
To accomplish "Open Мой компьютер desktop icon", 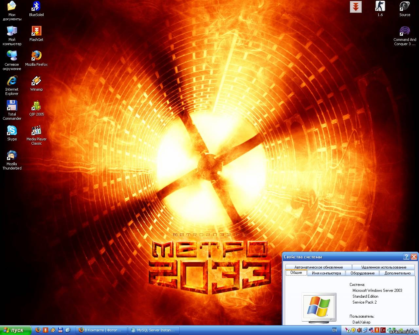I will (x=12, y=35).
